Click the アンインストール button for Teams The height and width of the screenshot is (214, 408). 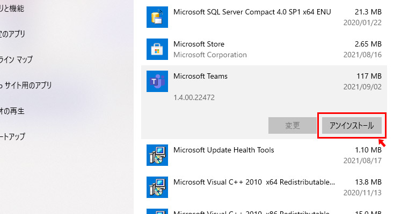tap(352, 126)
